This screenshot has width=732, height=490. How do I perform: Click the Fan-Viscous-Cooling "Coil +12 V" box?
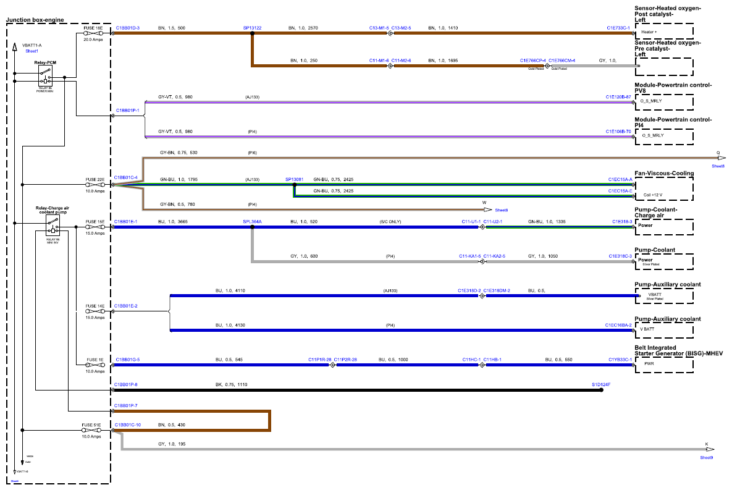coord(664,188)
